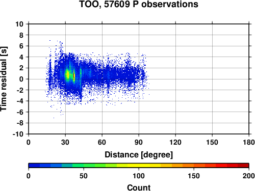Click the y-axis tick label 0

tap(21, 79)
